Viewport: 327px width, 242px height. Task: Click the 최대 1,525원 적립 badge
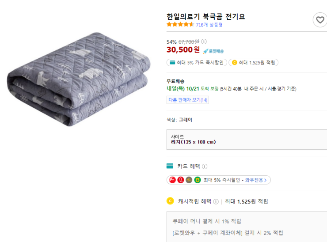pos(254,63)
